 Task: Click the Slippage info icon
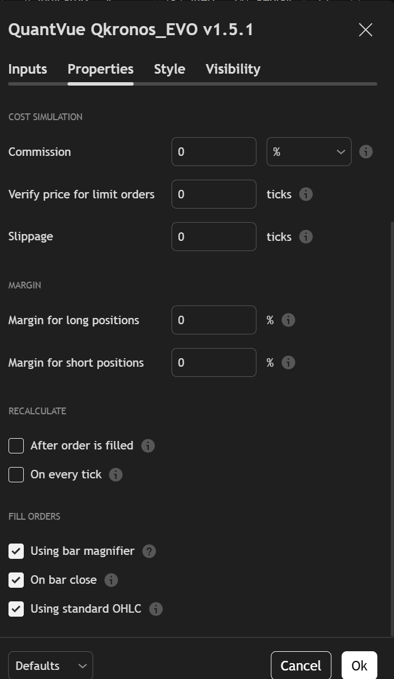click(306, 237)
